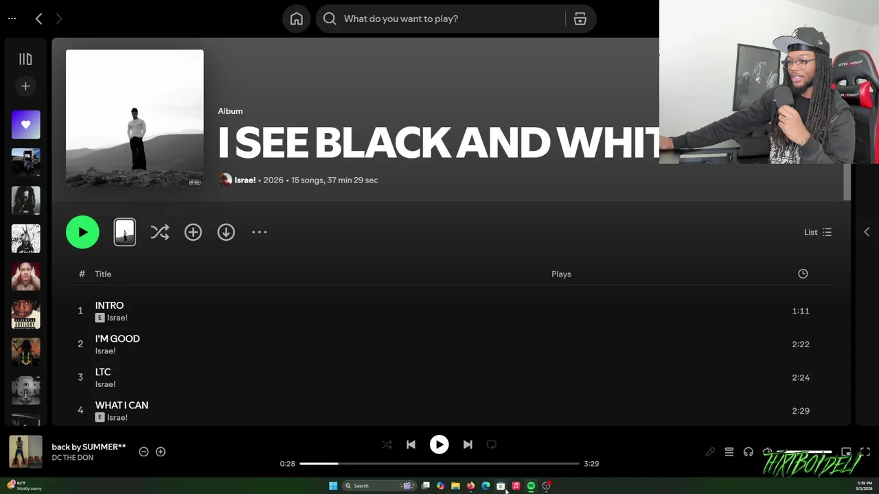879x494 pixels.
Task: Click the INTRO track title
Action: click(109, 305)
